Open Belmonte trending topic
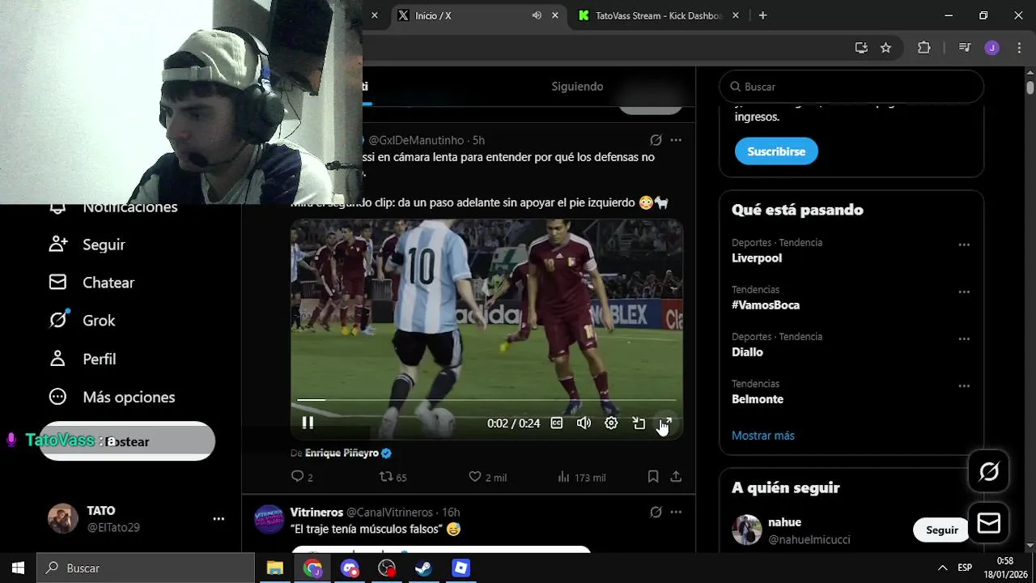The width and height of the screenshot is (1036, 583). point(758,399)
